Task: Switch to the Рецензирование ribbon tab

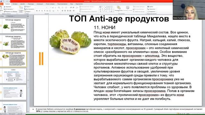Action: pos(62,4)
